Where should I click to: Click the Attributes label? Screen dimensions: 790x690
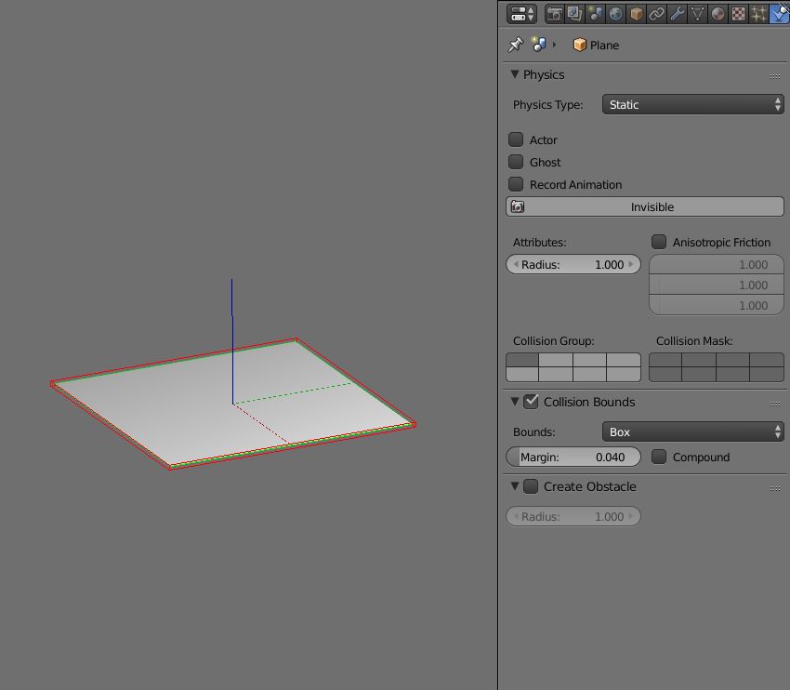click(x=539, y=243)
